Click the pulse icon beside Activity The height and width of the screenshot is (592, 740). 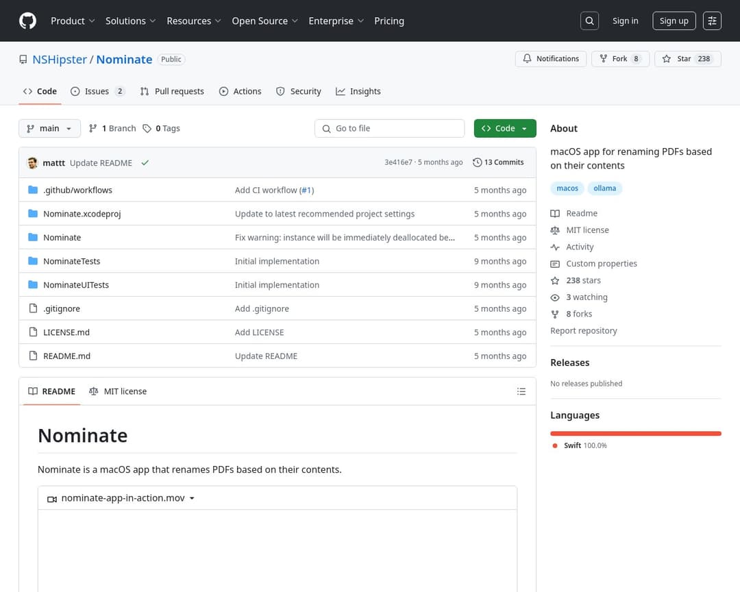point(555,247)
